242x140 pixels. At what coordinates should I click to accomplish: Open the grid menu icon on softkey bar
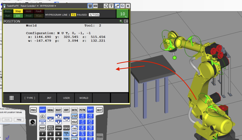pyautogui.click(x=12, y=98)
